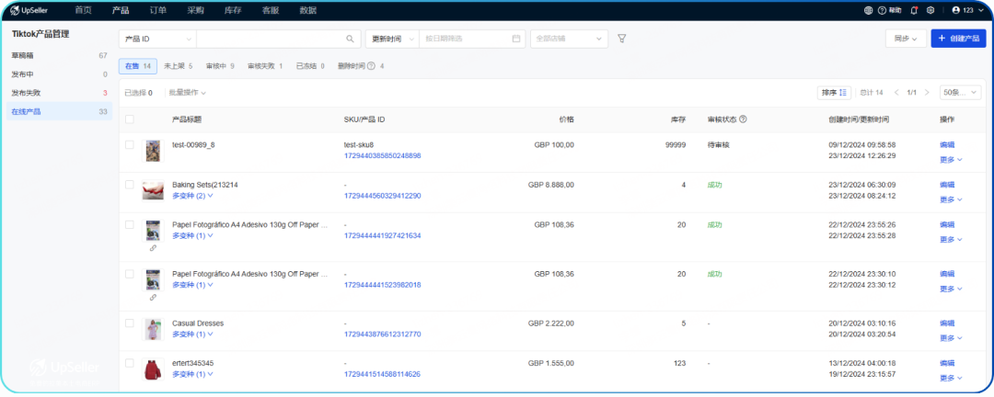The height and width of the screenshot is (397, 994).
Task: Switch to the 审核中 tab
Action: click(x=219, y=66)
